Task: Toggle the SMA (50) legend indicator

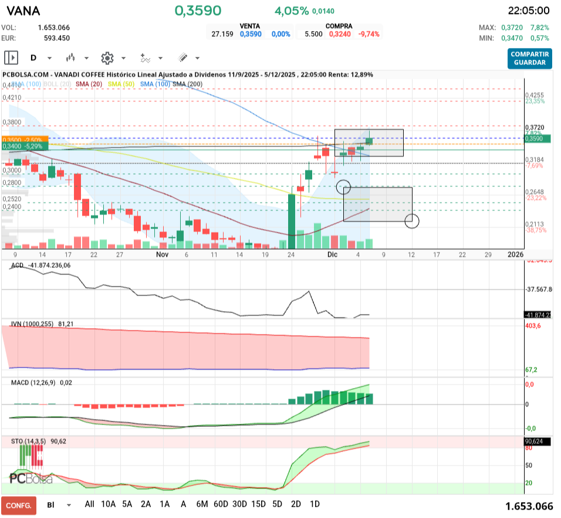Action: pos(122,84)
